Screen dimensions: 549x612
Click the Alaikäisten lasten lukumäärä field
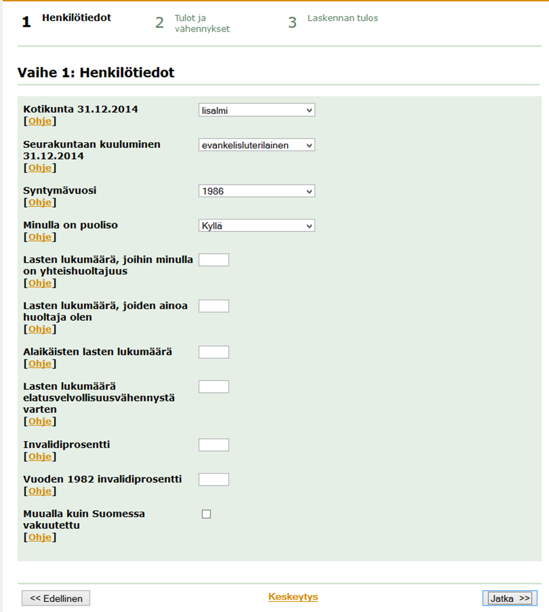[214, 352]
